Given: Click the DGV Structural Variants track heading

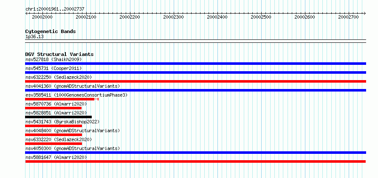Looking at the screenshot, I should pyautogui.click(x=59, y=54).
